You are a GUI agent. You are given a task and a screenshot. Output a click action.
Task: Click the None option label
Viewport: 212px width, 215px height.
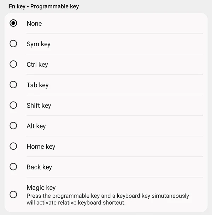tap(34, 23)
